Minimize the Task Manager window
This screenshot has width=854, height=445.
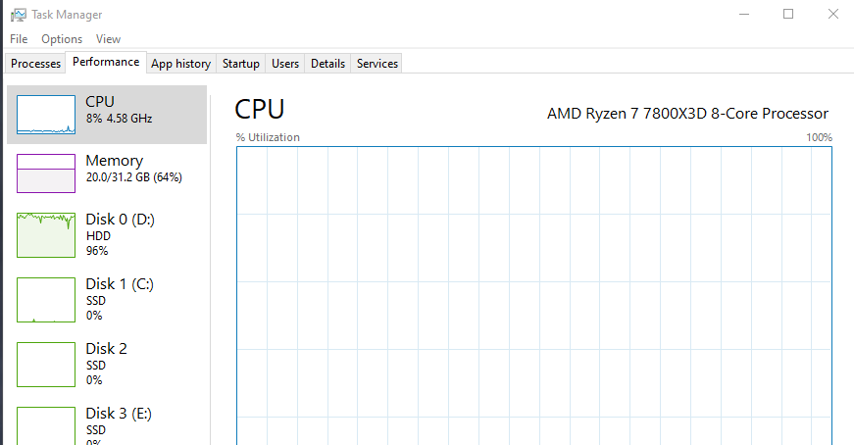pos(744,14)
